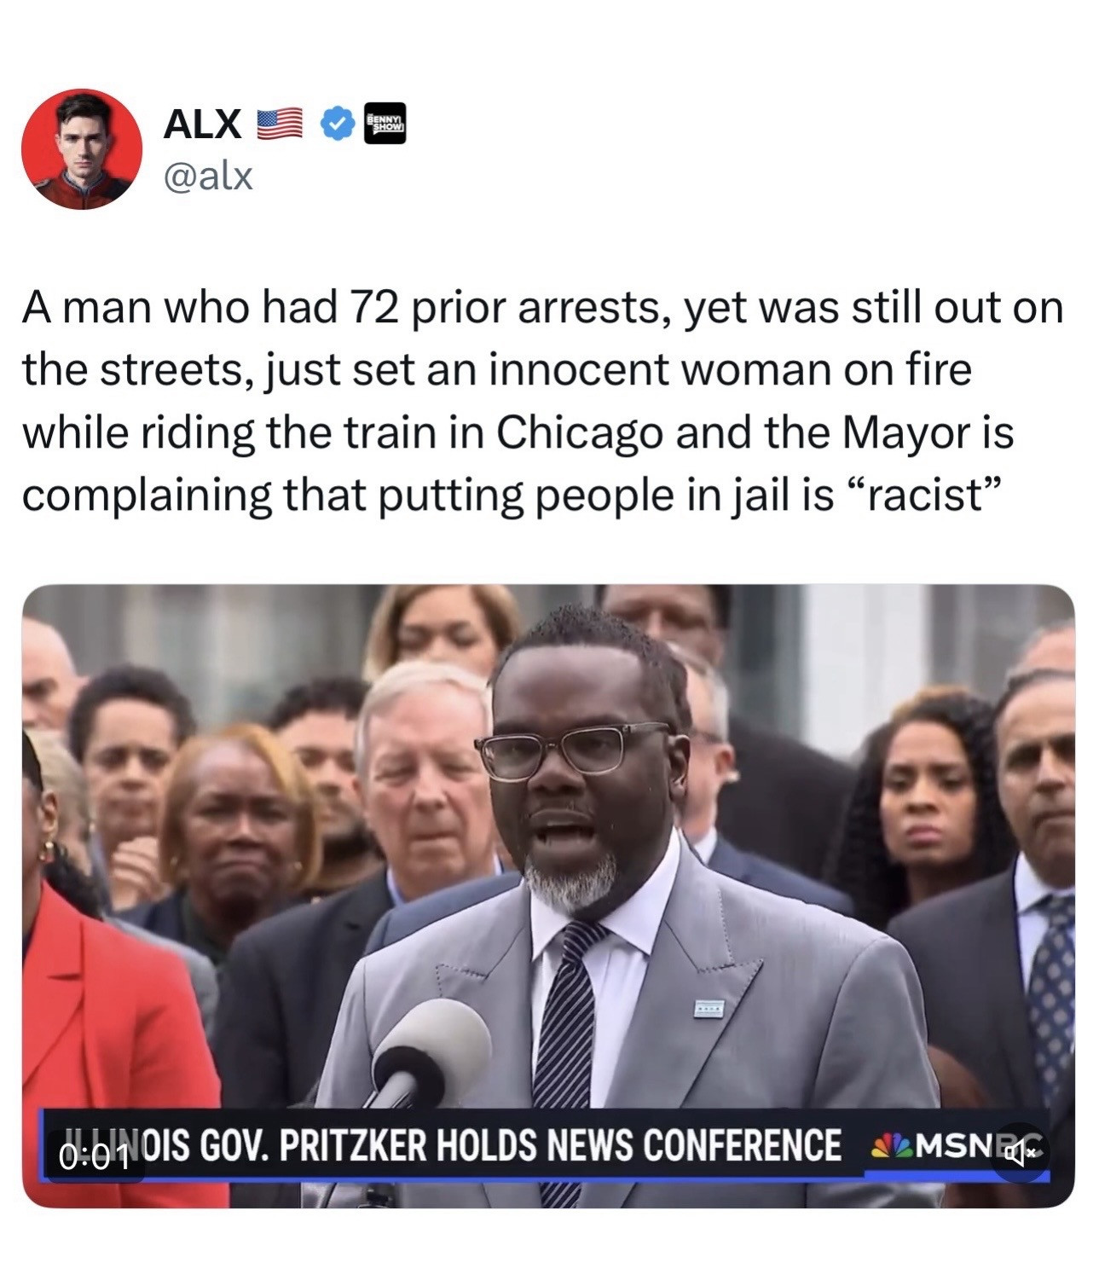Image resolution: width=1099 pixels, height=1274 pixels.
Task: Open the Benny Show affiliate badge
Action: click(x=385, y=124)
